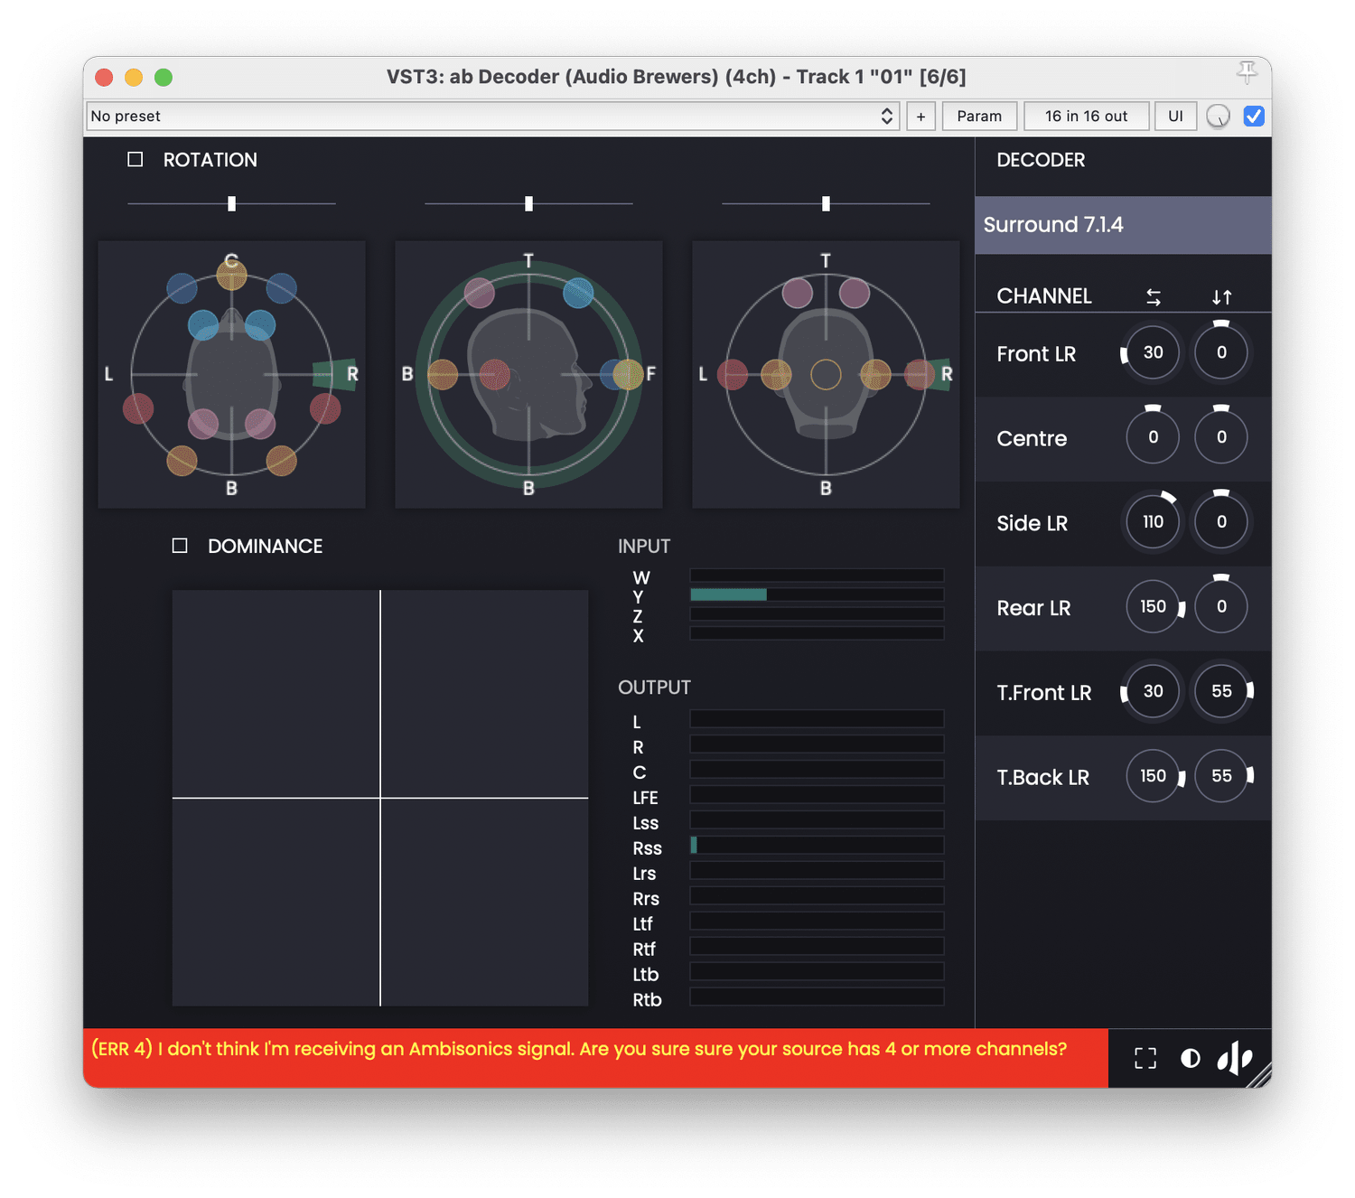Image resolution: width=1355 pixels, height=1198 pixels.
Task: Click the channel up-down arrows icon
Action: click(1221, 296)
